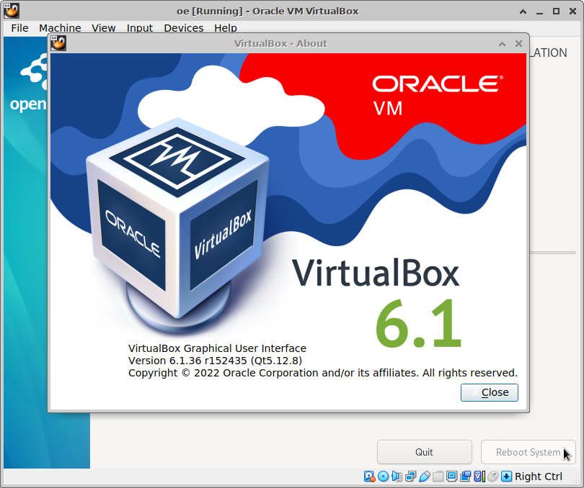
Task: Open the Help menu
Action: 226,28
